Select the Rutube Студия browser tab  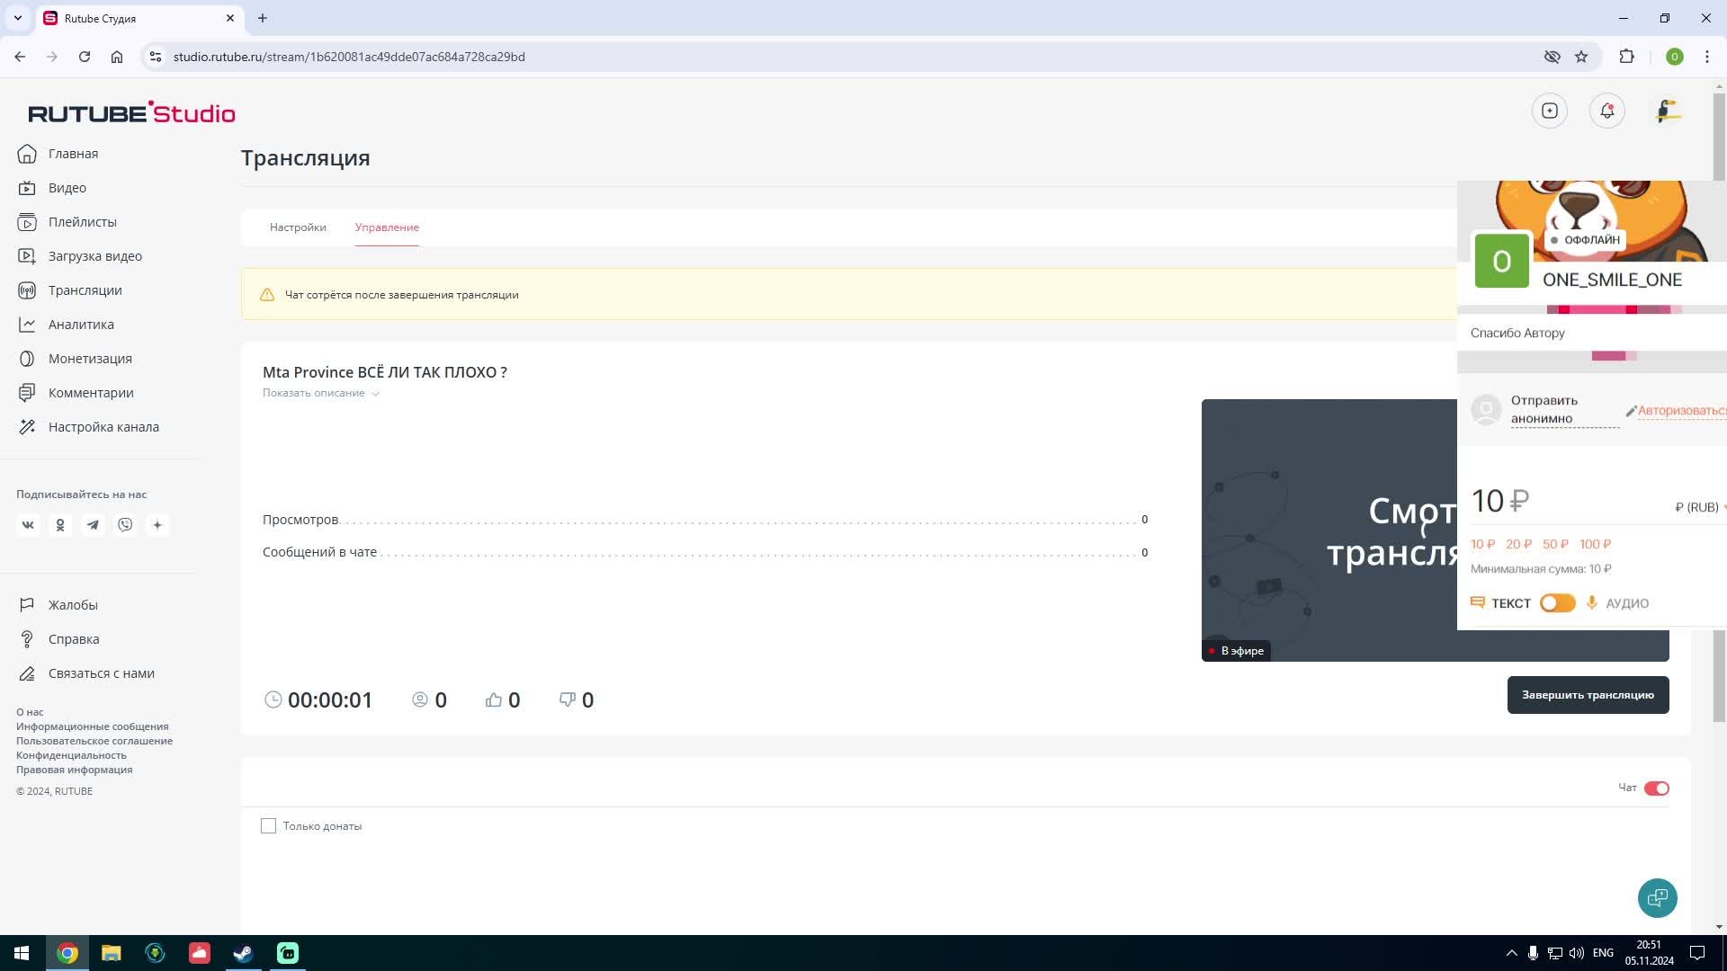[x=139, y=18]
